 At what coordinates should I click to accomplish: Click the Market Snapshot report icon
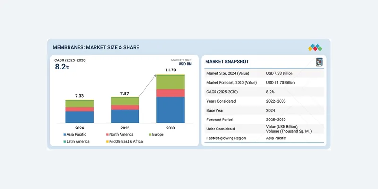(319, 62)
